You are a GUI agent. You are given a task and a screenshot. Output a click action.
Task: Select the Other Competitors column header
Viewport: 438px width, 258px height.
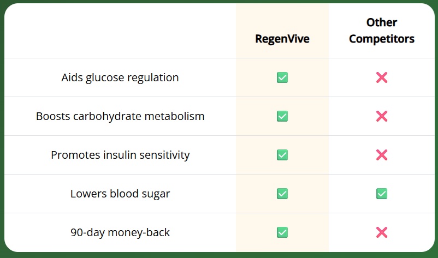[382, 31]
